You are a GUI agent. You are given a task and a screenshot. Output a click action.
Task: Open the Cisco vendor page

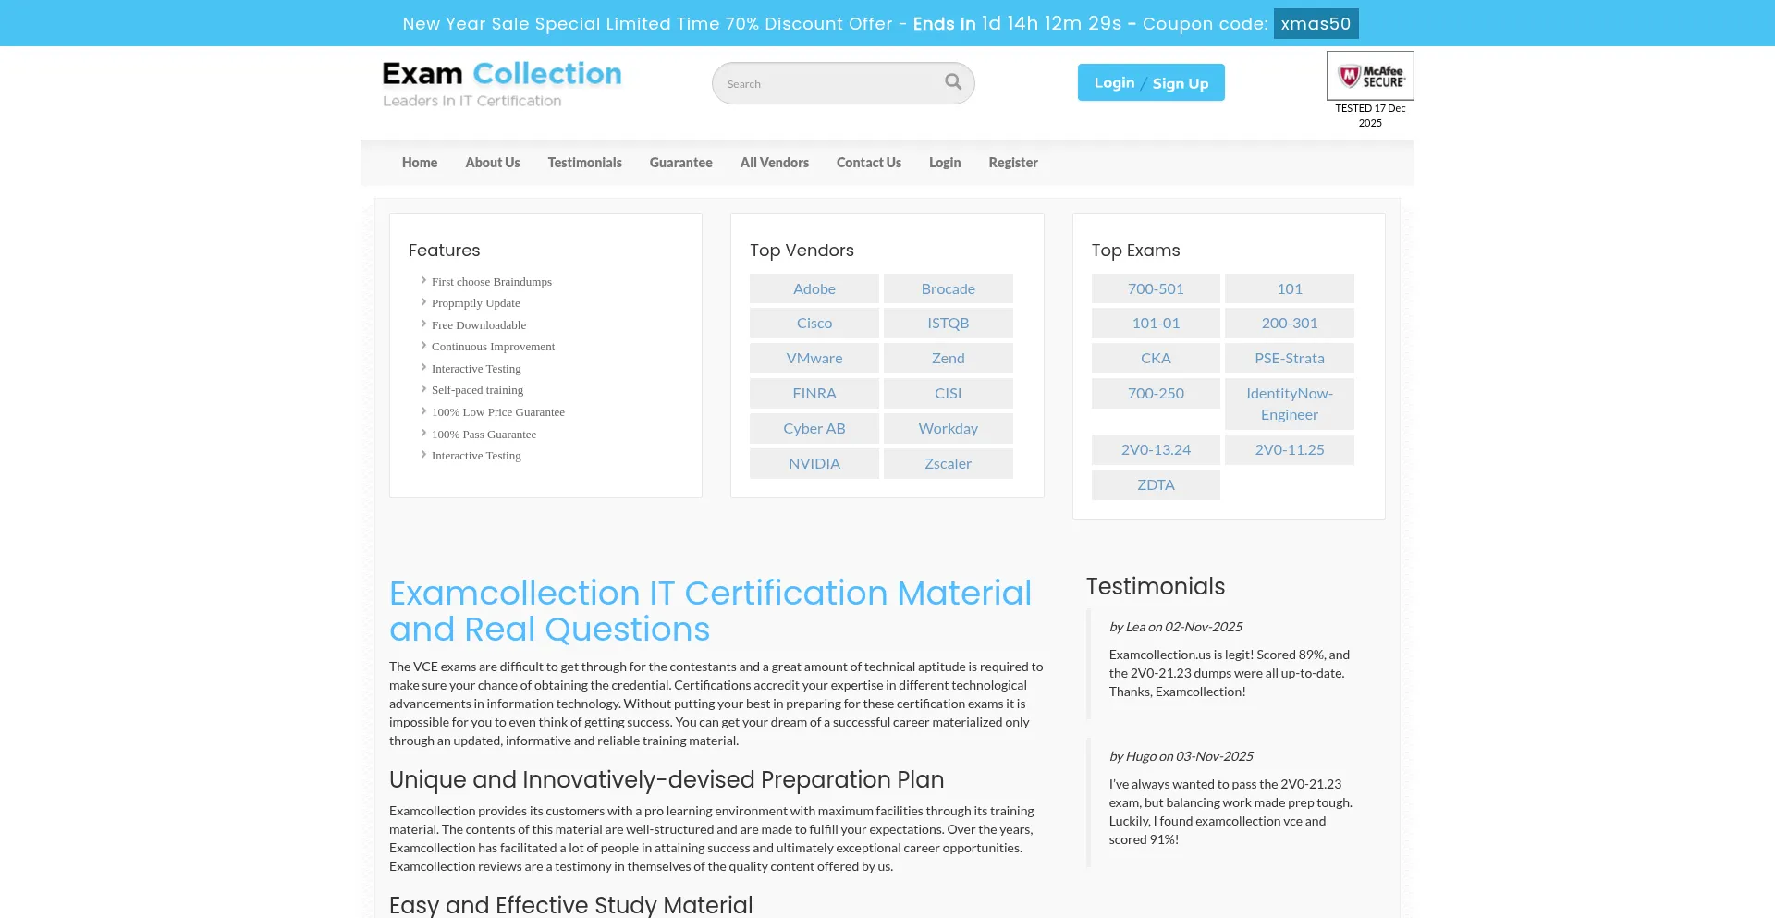(814, 323)
